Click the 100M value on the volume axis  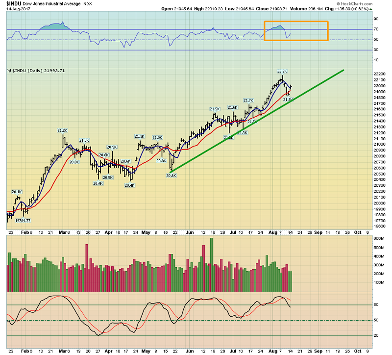(x=379, y=283)
